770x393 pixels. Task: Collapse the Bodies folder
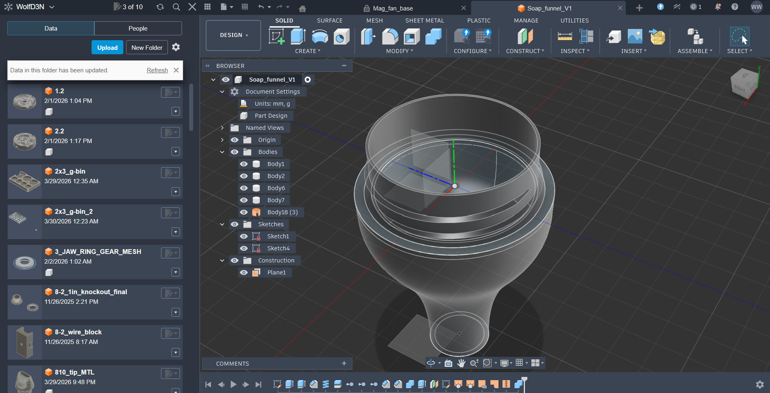(x=222, y=152)
